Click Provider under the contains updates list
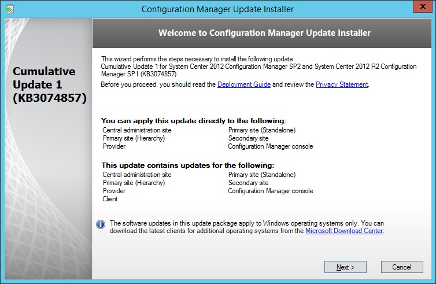The width and height of the screenshot is (436, 284). pyautogui.click(x=114, y=191)
